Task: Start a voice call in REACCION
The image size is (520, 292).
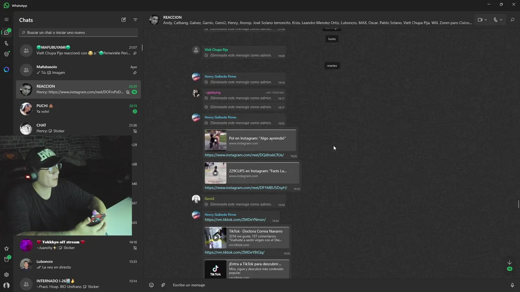Action: (x=495, y=20)
